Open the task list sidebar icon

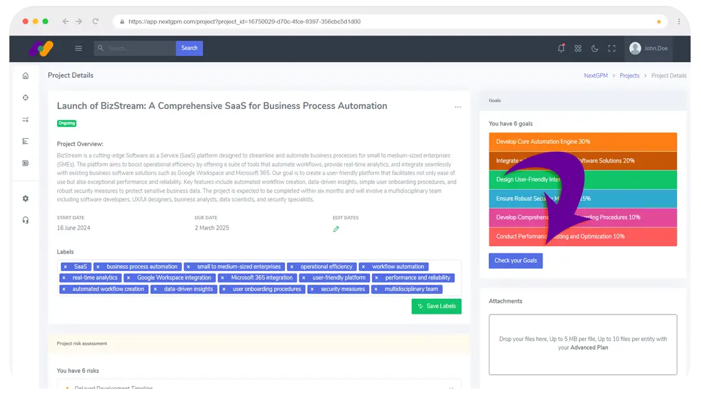(x=25, y=120)
